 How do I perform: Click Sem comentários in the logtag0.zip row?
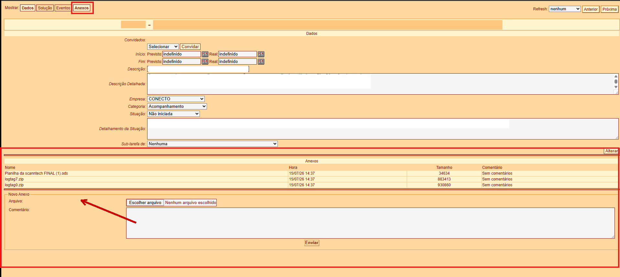(x=497, y=185)
